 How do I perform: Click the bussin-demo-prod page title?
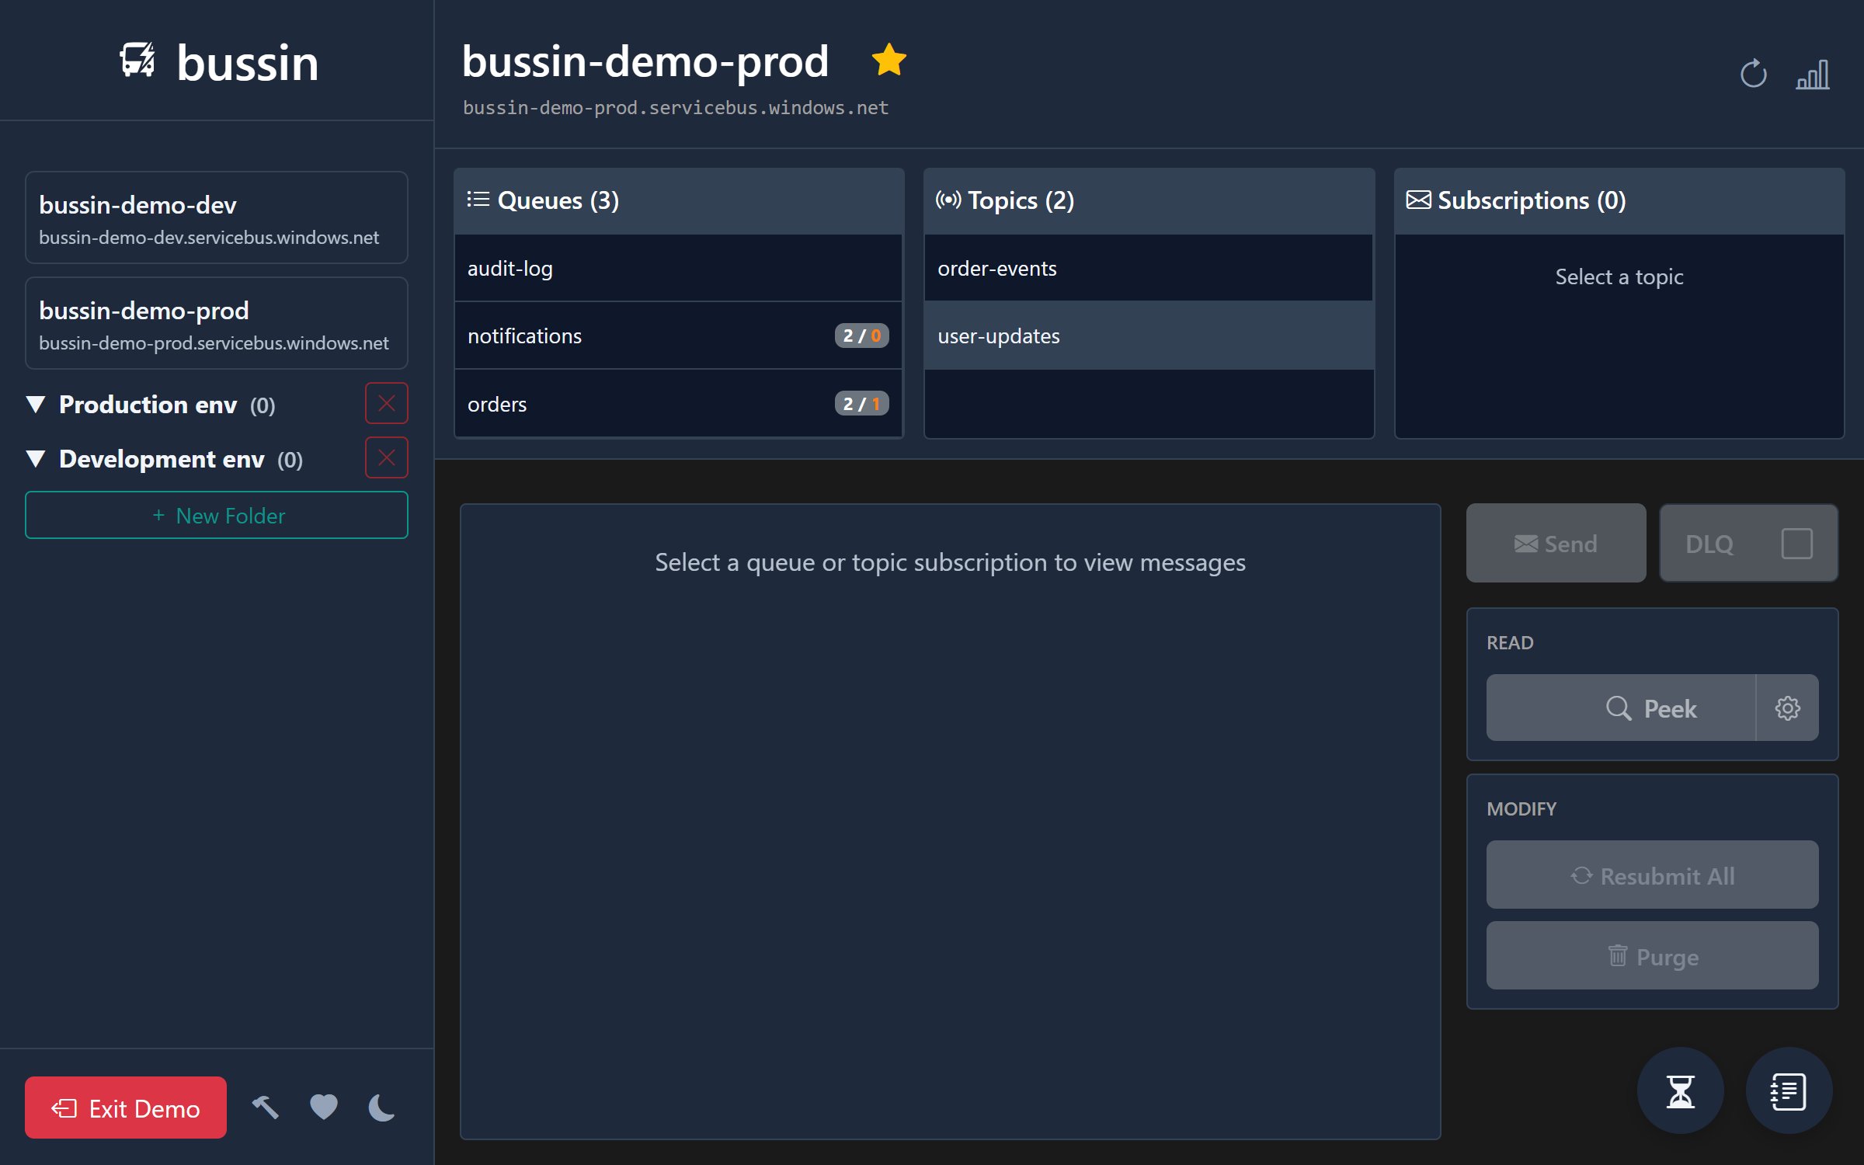645,61
